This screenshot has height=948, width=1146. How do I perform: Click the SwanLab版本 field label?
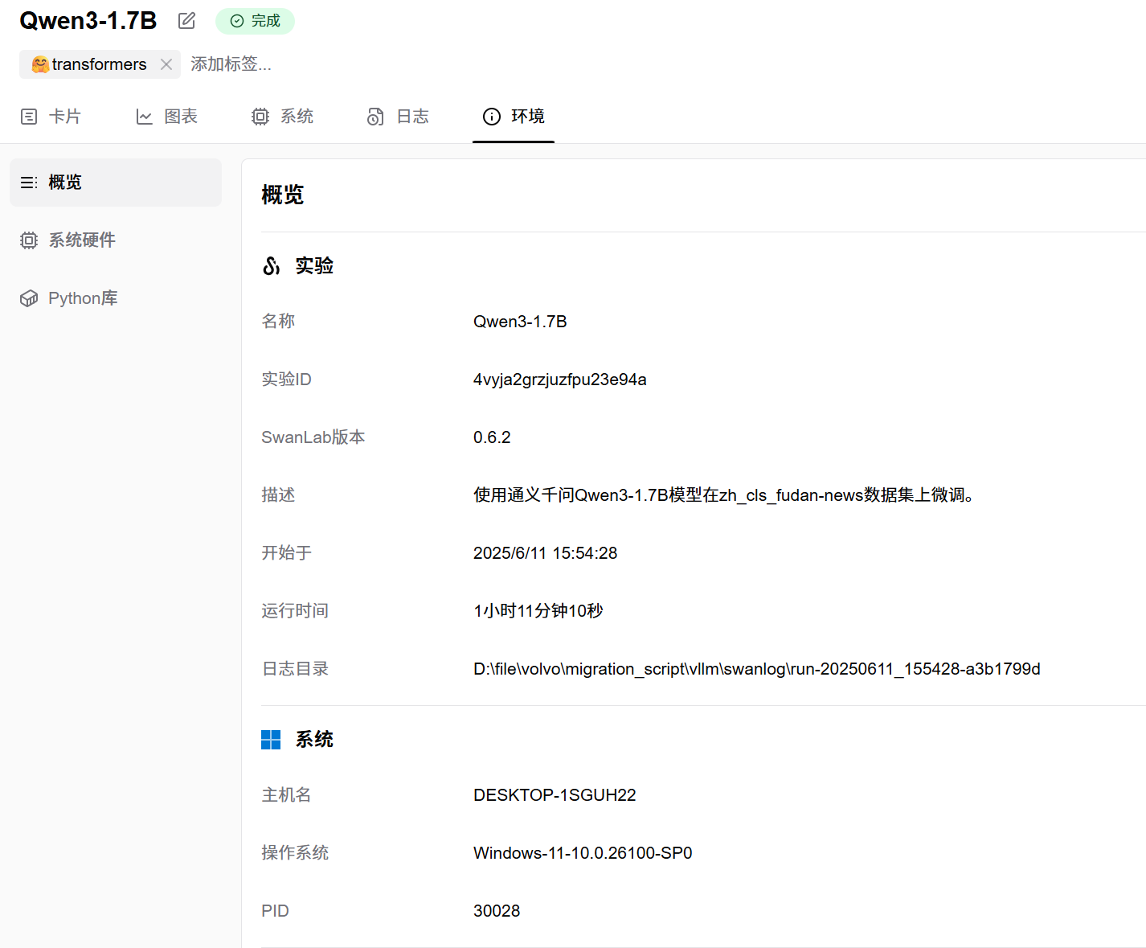tap(313, 437)
